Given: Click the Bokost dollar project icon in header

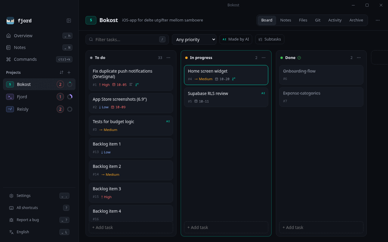Looking at the screenshot, I should (91, 20).
